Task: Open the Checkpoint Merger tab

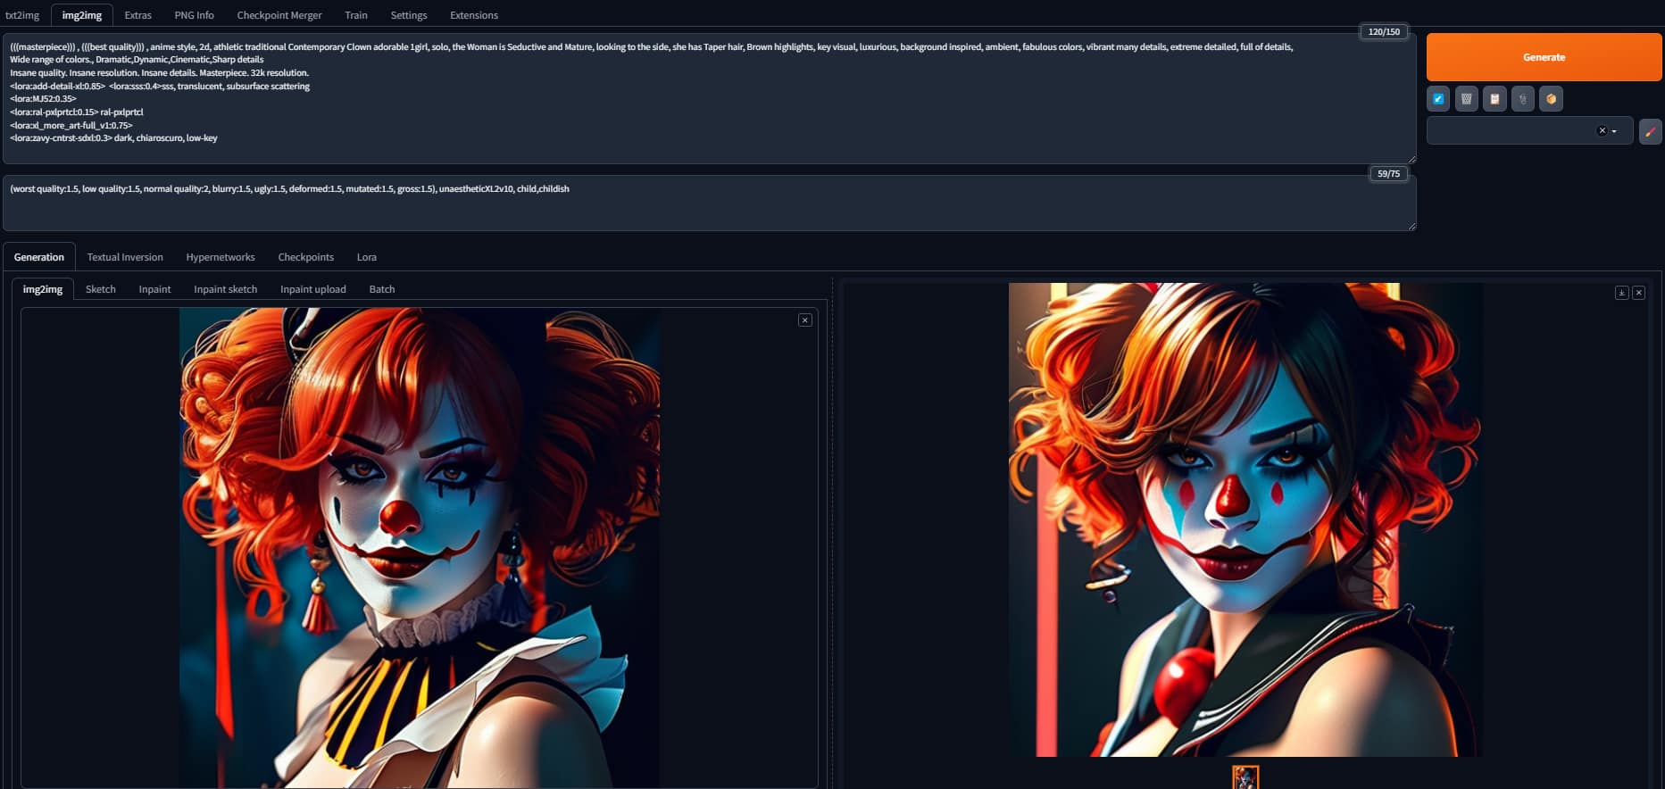Action: point(279,15)
